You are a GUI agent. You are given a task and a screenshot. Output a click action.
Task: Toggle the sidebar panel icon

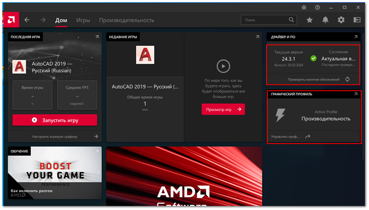point(357,20)
